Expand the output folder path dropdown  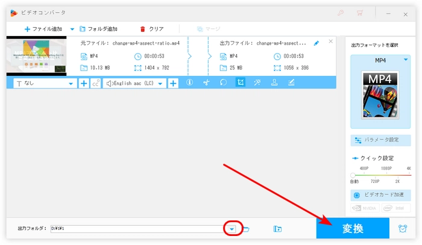click(x=231, y=229)
